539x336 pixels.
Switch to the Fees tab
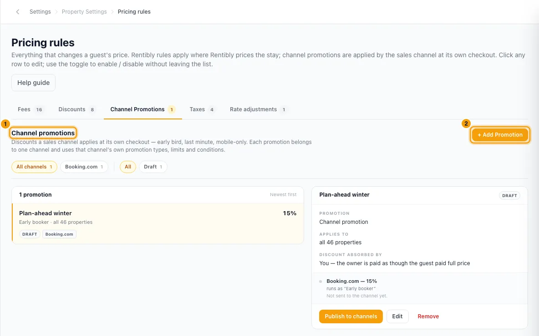pos(30,109)
